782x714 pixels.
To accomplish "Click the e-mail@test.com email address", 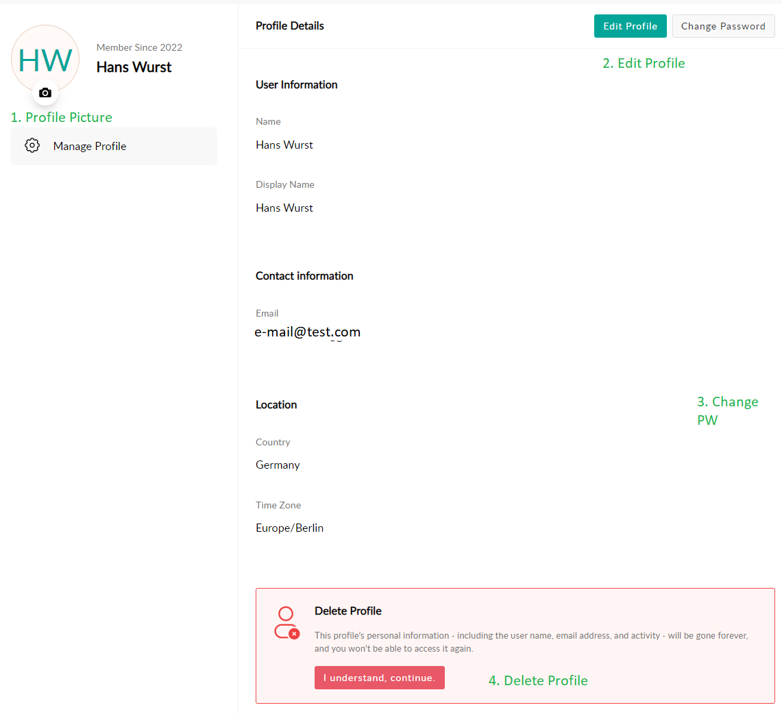I will tap(308, 332).
